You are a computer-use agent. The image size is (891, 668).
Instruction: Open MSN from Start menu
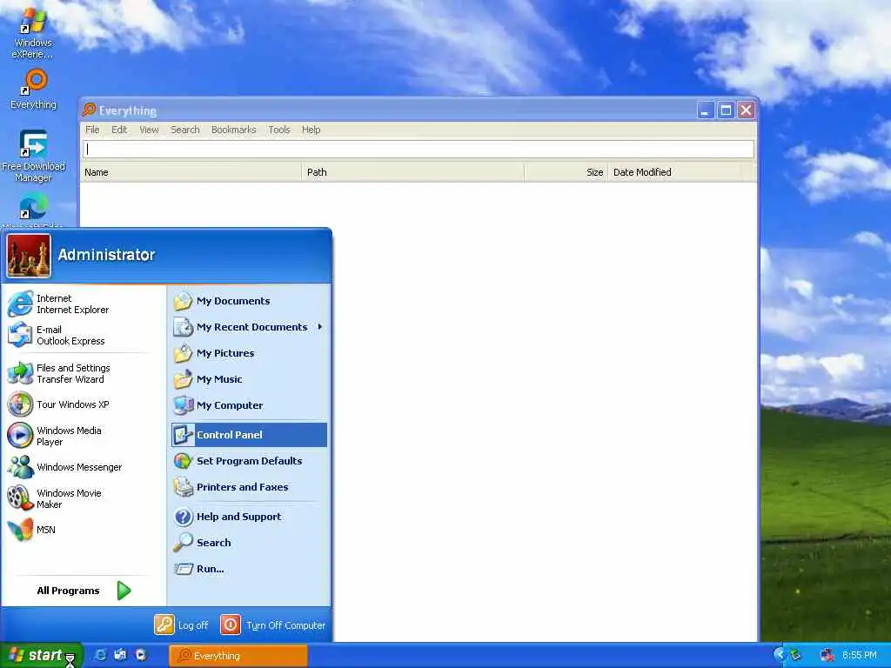click(x=84, y=530)
